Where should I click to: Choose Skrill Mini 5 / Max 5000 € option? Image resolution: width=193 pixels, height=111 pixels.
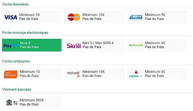pyautogui.click(x=94, y=45)
